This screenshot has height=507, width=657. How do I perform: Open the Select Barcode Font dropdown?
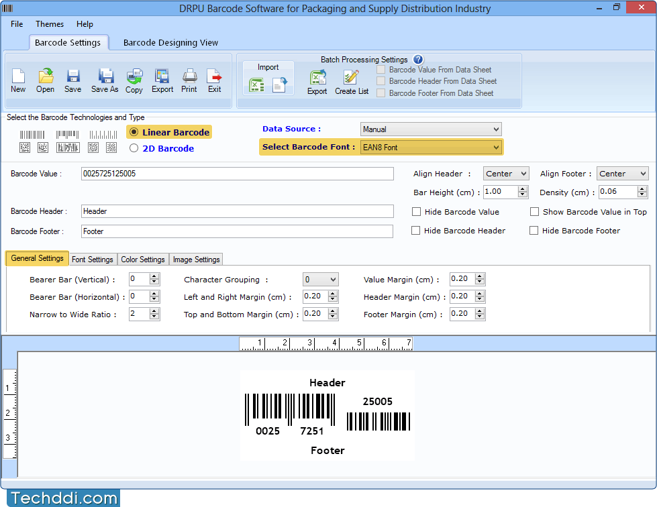coord(431,147)
